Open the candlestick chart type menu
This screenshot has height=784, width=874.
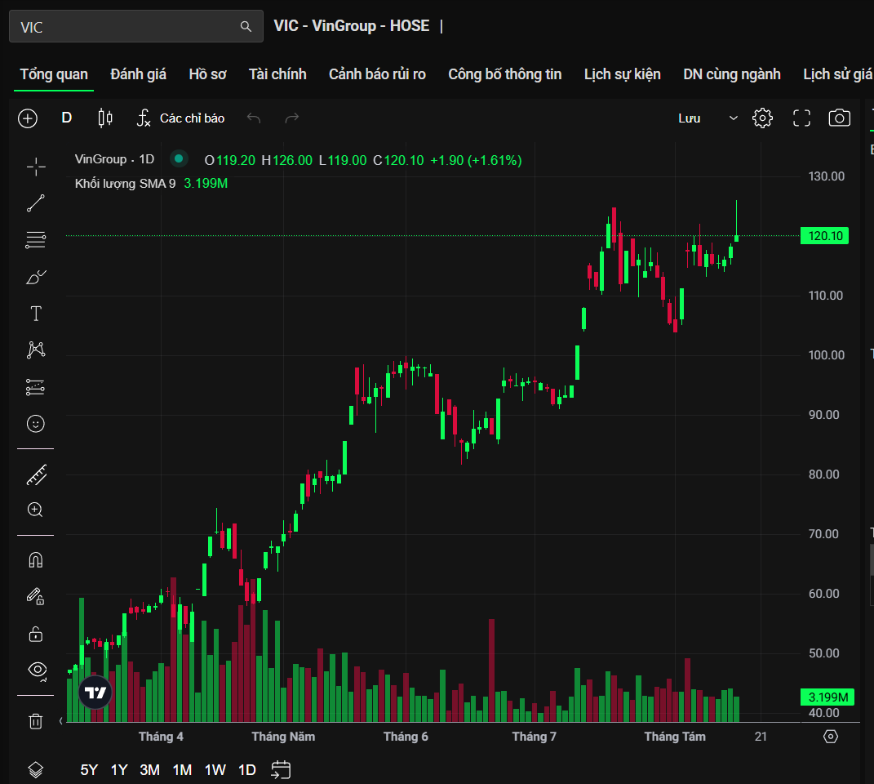coord(105,118)
